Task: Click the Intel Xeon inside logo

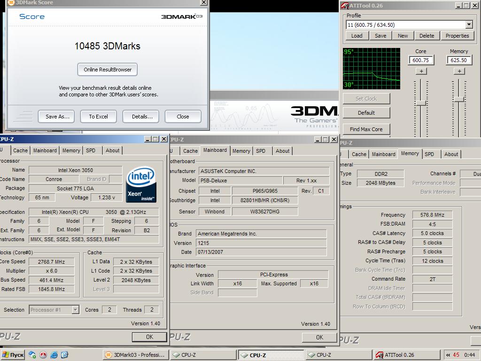Action: tap(141, 184)
